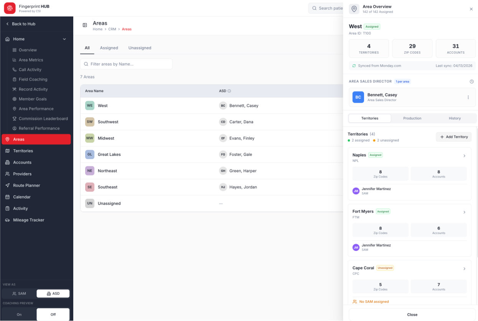Click the Search patients field
The height and width of the screenshot is (321, 478).
[326, 8]
